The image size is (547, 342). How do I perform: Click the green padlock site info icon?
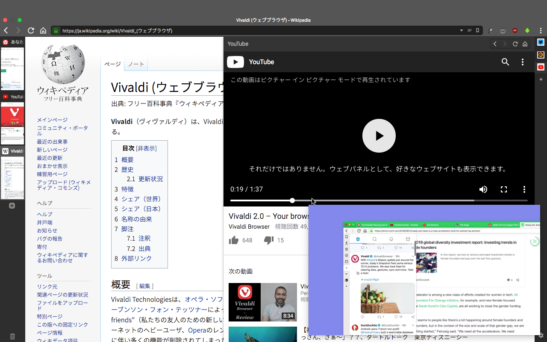(56, 31)
